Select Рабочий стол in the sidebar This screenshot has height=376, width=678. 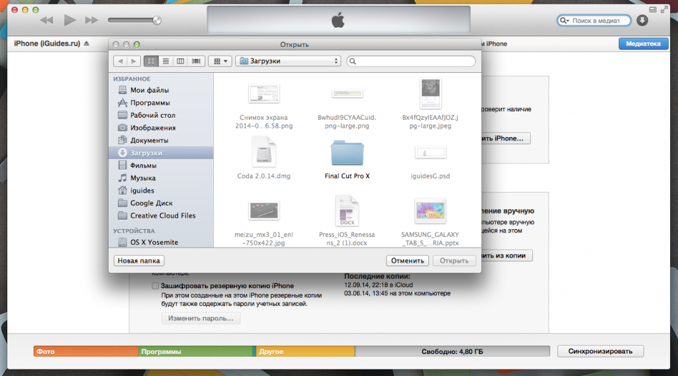pyautogui.click(x=152, y=115)
